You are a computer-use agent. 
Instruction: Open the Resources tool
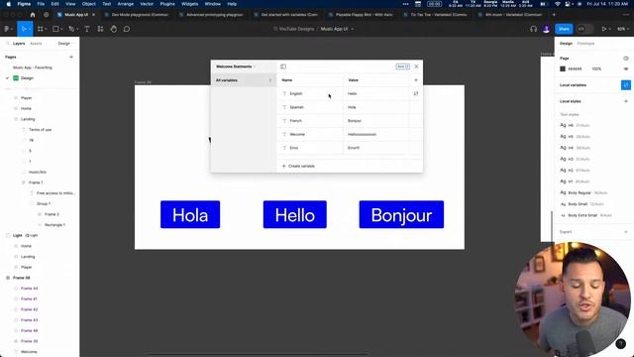100,29
